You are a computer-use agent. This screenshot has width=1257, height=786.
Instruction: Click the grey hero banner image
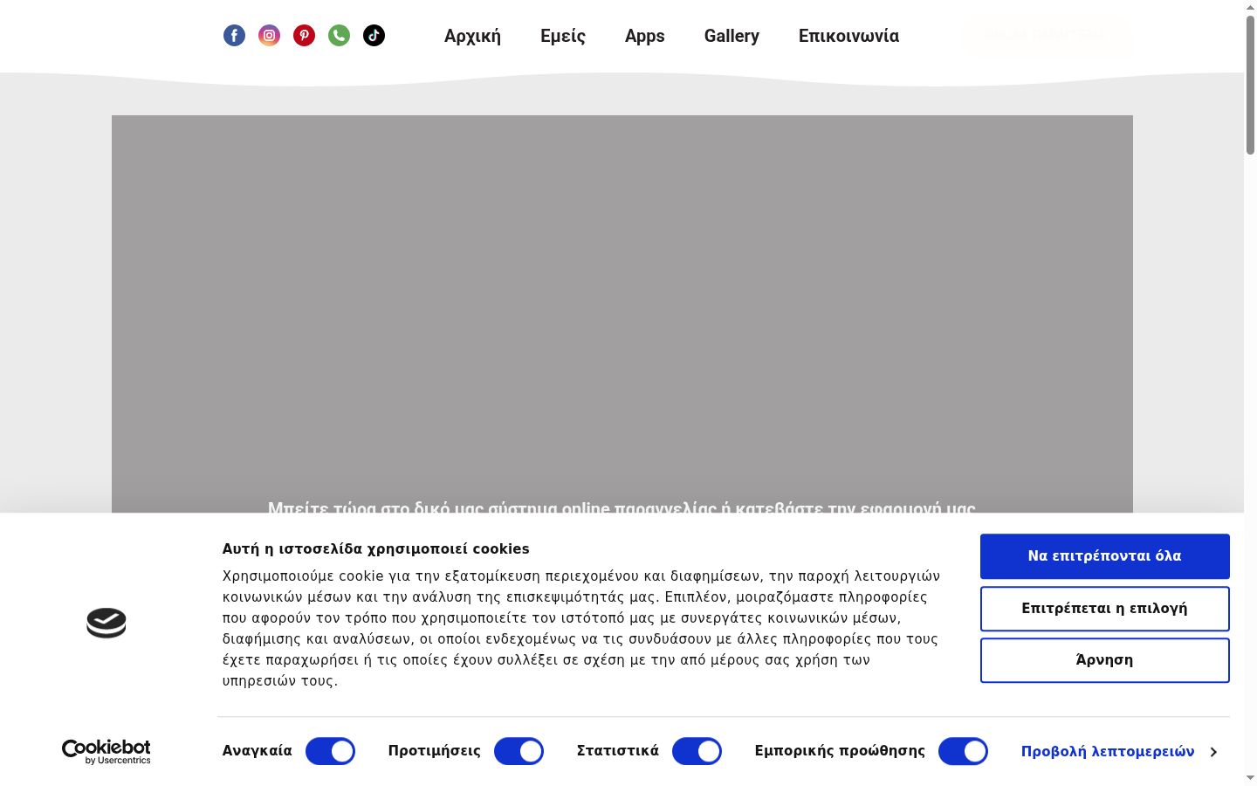(622, 314)
